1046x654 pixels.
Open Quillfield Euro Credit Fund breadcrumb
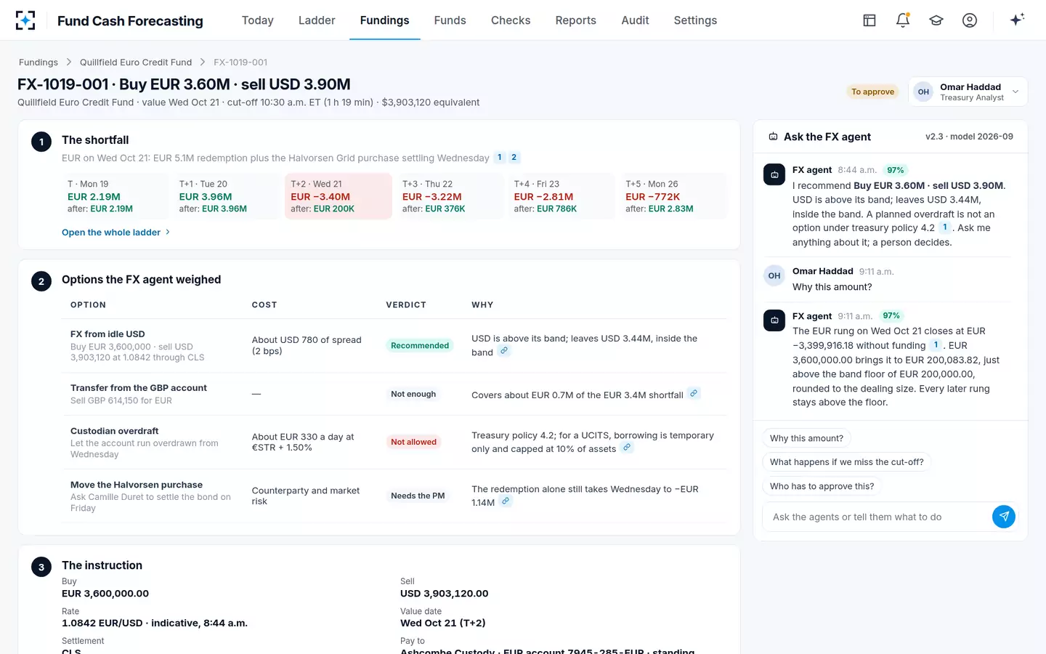[x=136, y=62]
